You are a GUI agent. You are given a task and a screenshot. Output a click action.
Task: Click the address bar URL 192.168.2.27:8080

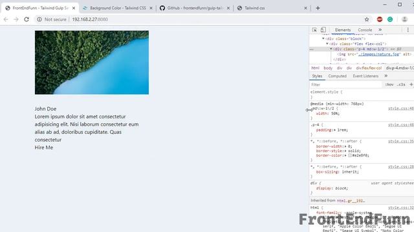[90, 19]
